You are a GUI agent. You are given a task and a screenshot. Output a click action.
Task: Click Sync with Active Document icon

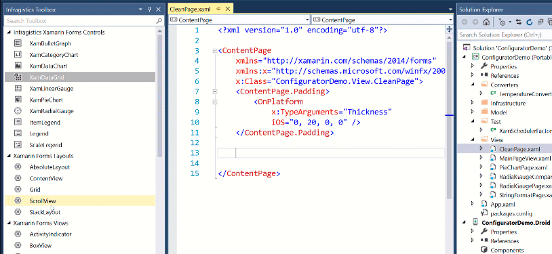(518, 22)
